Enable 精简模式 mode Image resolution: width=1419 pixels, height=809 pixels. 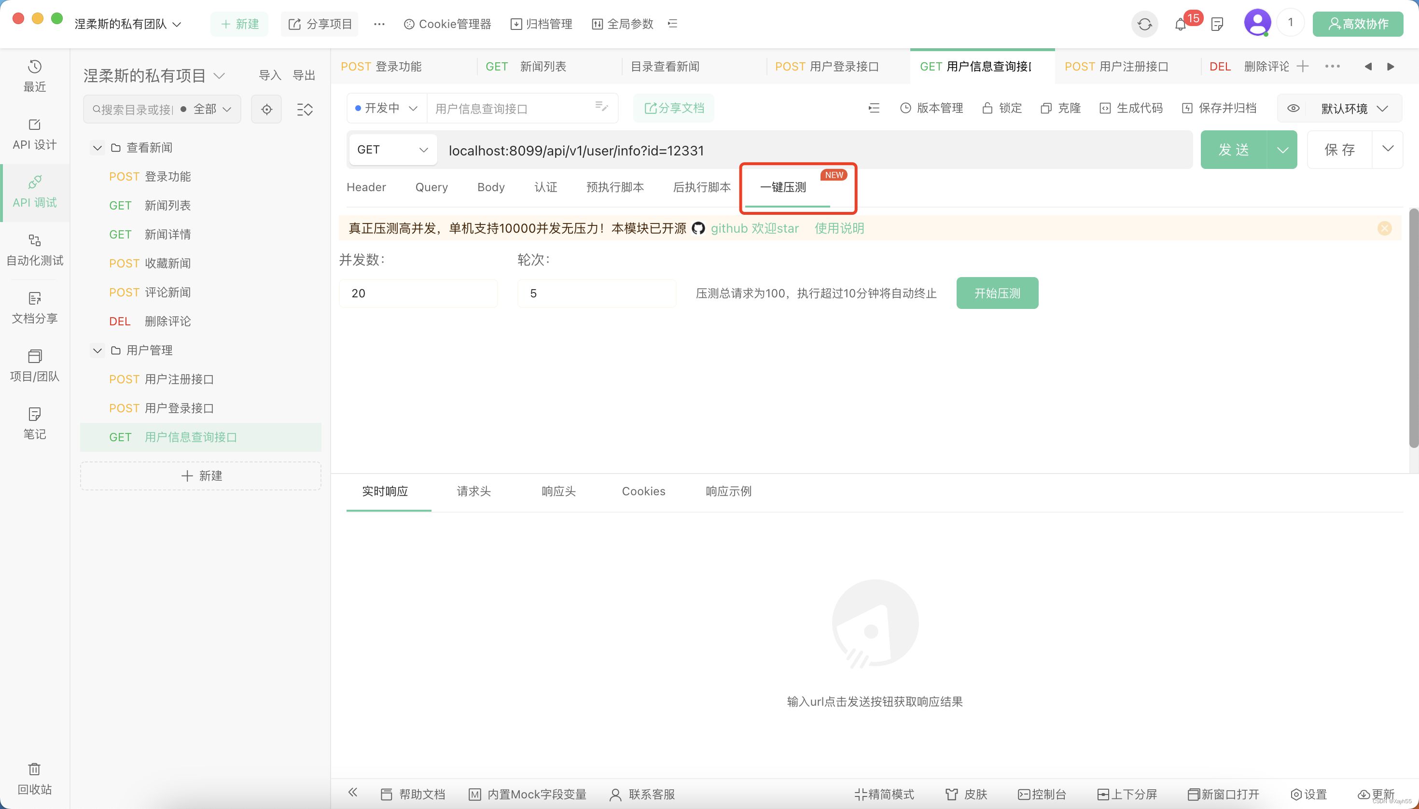click(x=883, y=794)
